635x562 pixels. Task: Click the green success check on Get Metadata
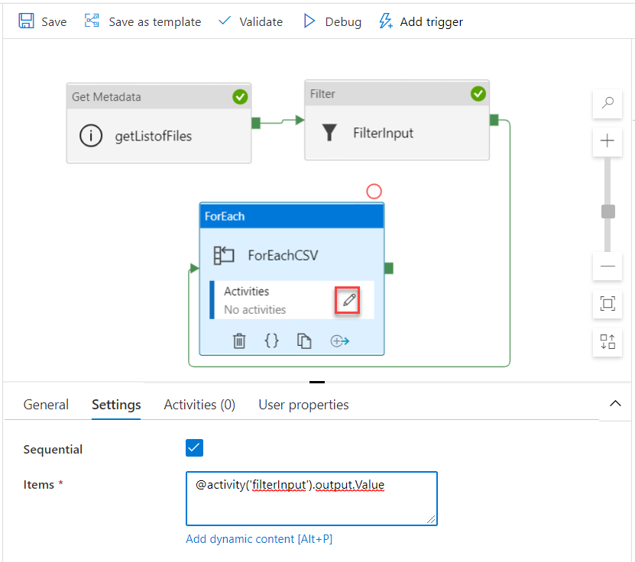tap(240, 97)
